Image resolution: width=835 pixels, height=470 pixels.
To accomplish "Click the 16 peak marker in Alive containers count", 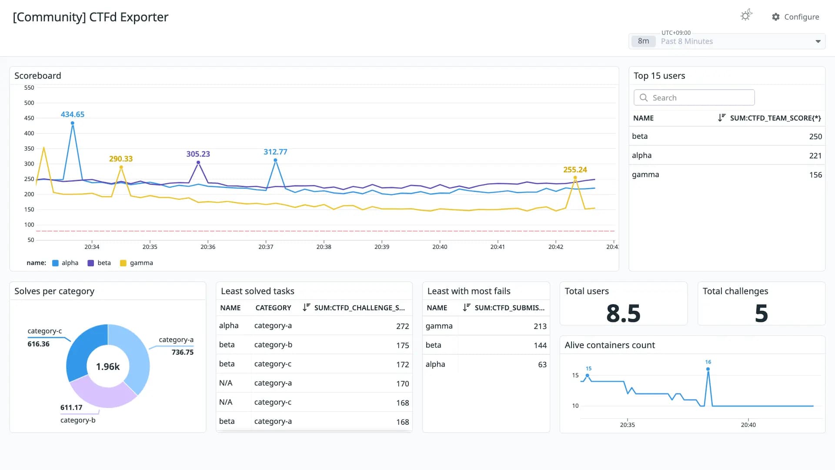I will click(708, 369).
